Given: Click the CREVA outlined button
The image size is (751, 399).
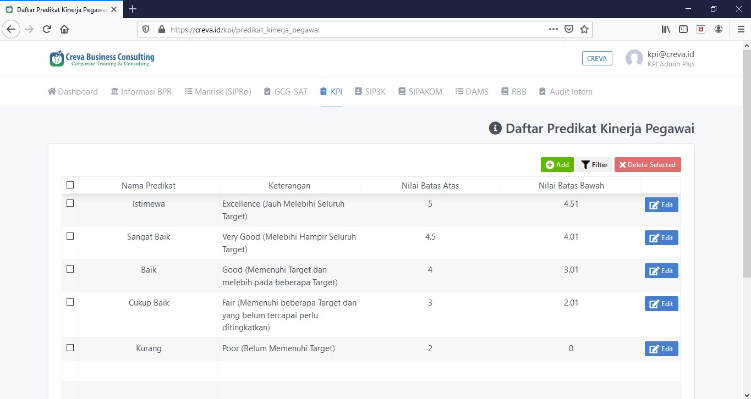Looking at the screenshot, I should click(597, 58).
